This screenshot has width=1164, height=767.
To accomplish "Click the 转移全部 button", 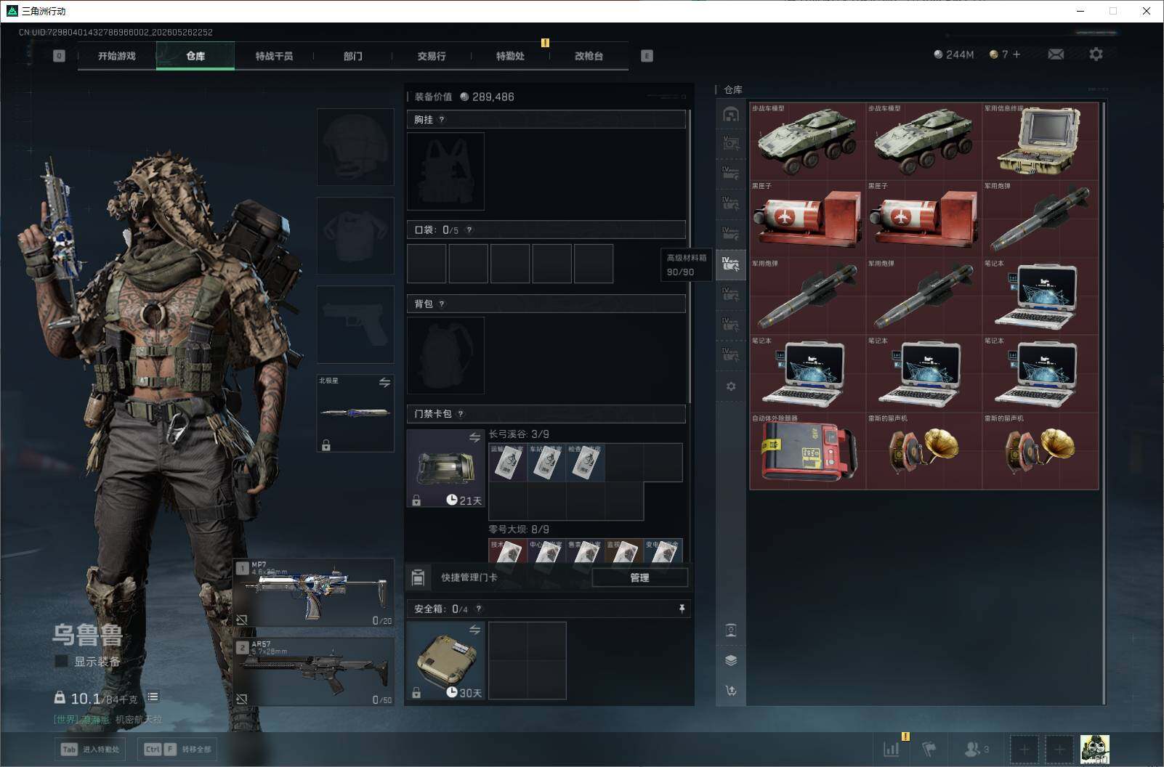I will click(177, 750).
